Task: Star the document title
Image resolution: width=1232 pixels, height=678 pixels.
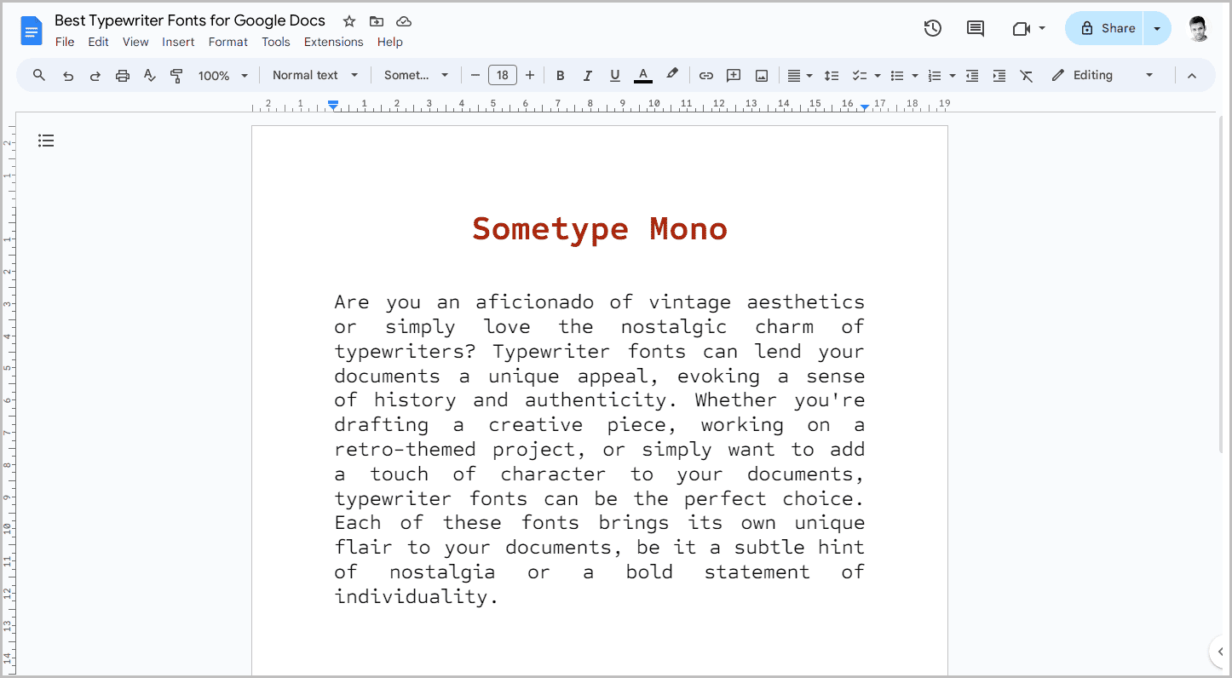Action: pos(348,21)
